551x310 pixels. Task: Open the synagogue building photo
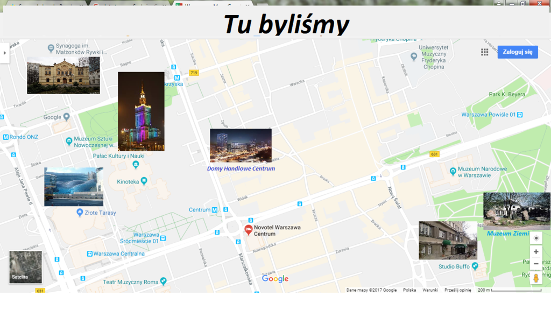click(63, 75)
